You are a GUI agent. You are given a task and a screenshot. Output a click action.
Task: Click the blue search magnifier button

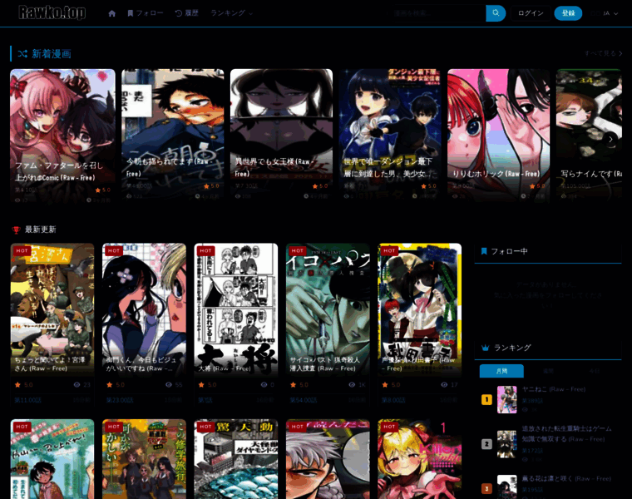coord(496,13)
